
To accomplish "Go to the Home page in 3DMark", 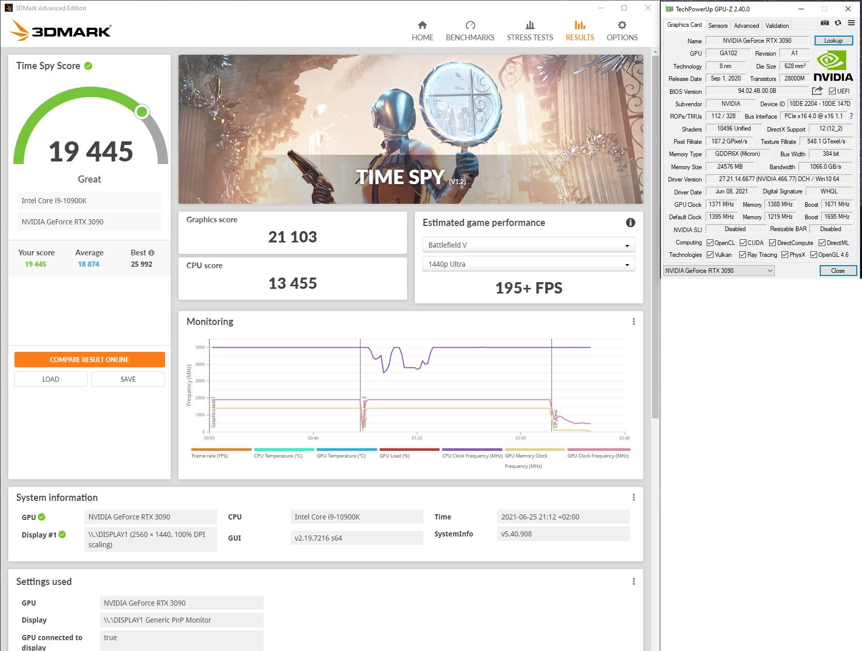I will (x=422, y=31).
